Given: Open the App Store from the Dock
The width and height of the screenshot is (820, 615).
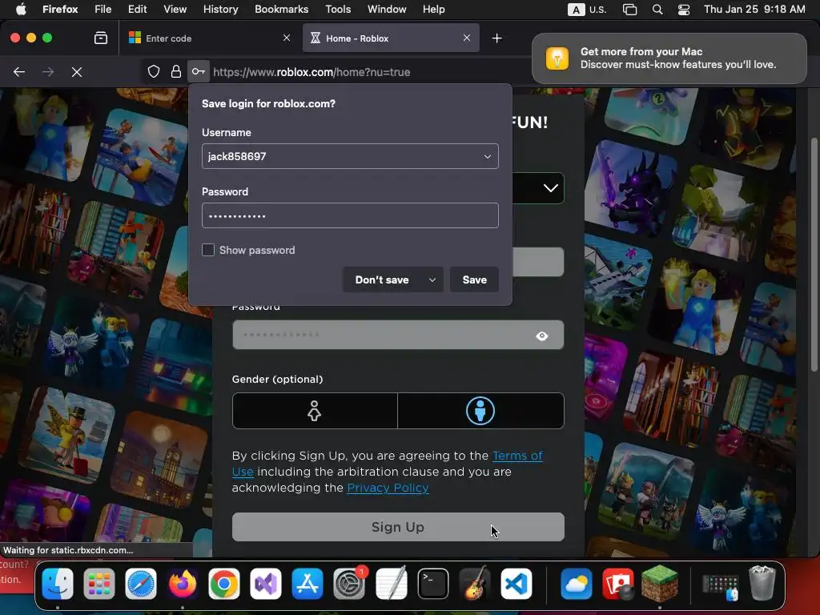Looking at the screenshot, I should tap(307, 583).
